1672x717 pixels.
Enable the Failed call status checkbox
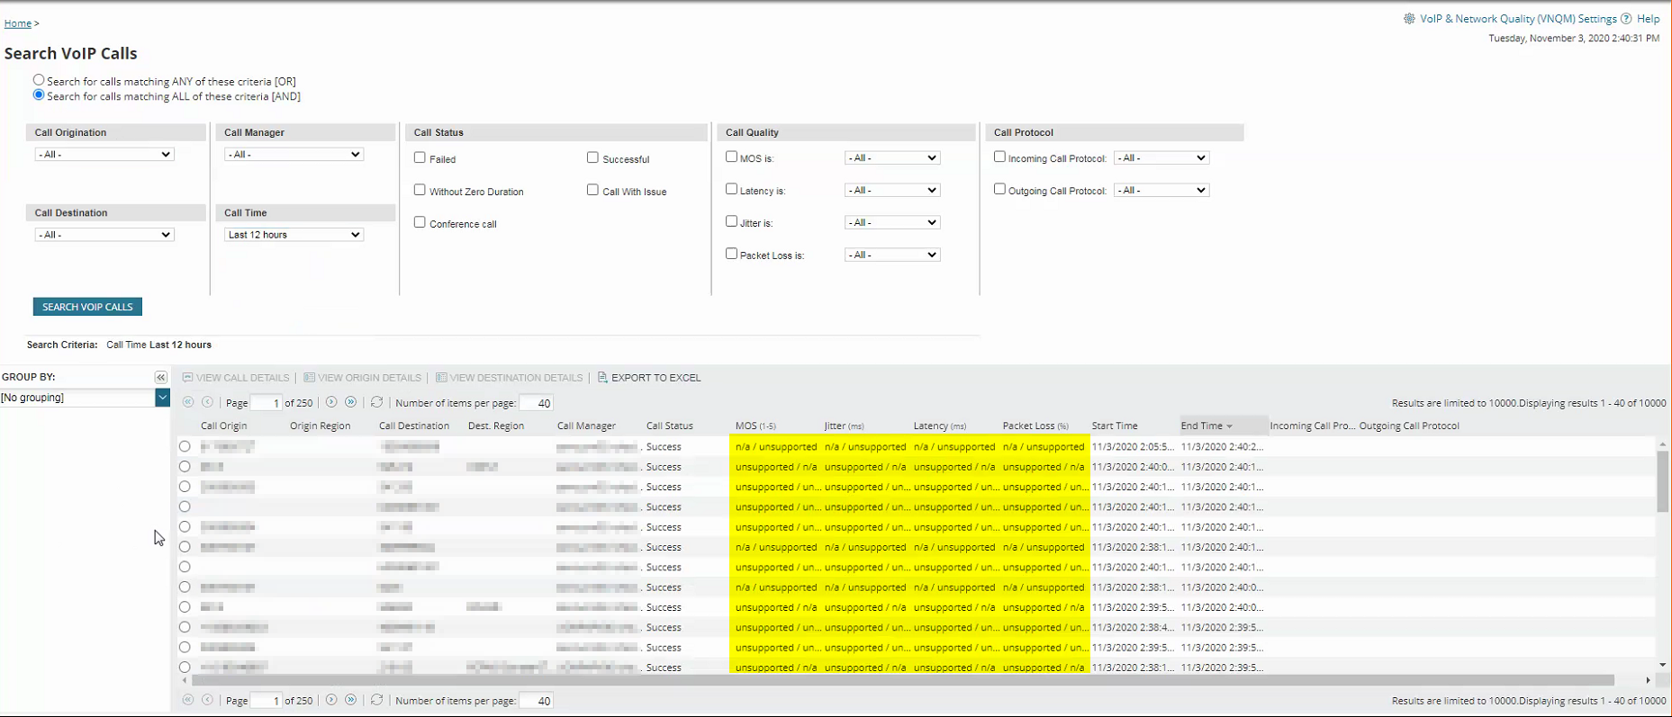point(420,157)
